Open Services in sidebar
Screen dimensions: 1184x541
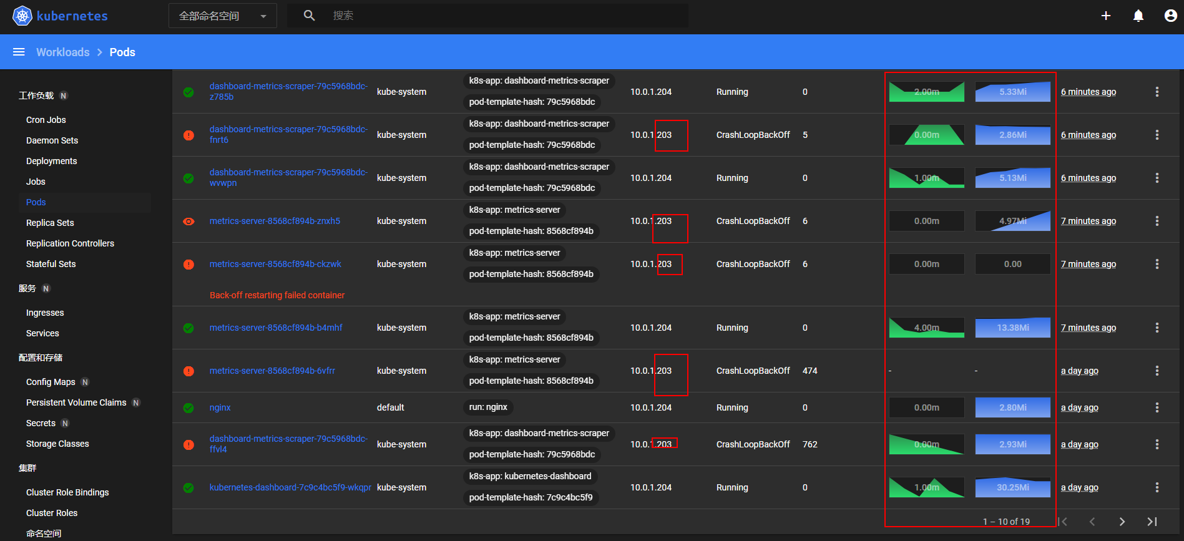pyautogui.click(x=42, y=333)
